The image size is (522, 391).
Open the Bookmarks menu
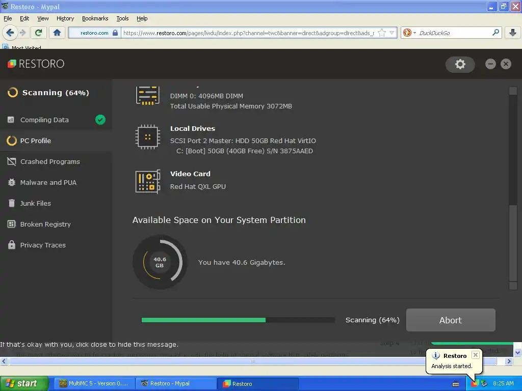[x=95, y=18]
